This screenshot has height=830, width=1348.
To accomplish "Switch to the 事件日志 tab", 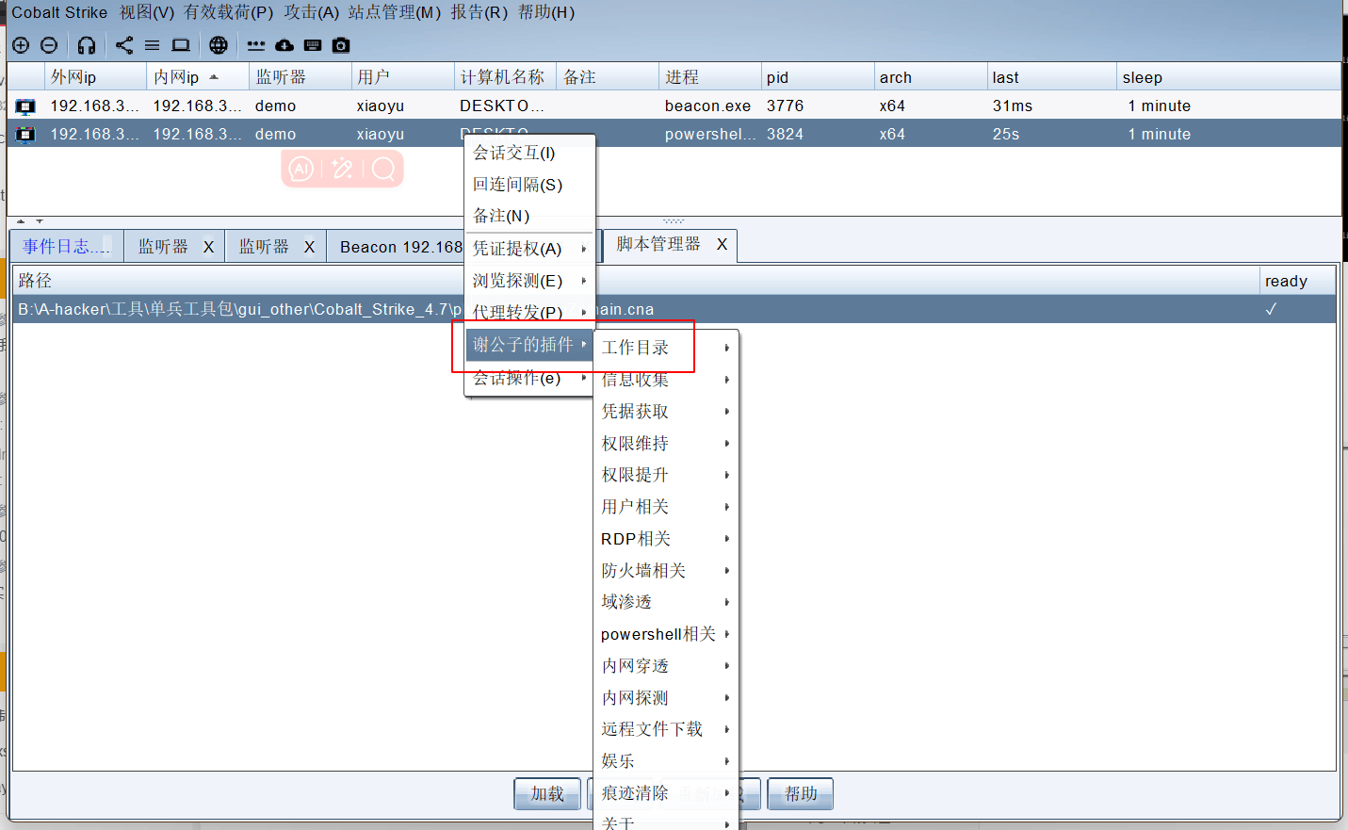I will pyautogui.click(x=66, y=247).
